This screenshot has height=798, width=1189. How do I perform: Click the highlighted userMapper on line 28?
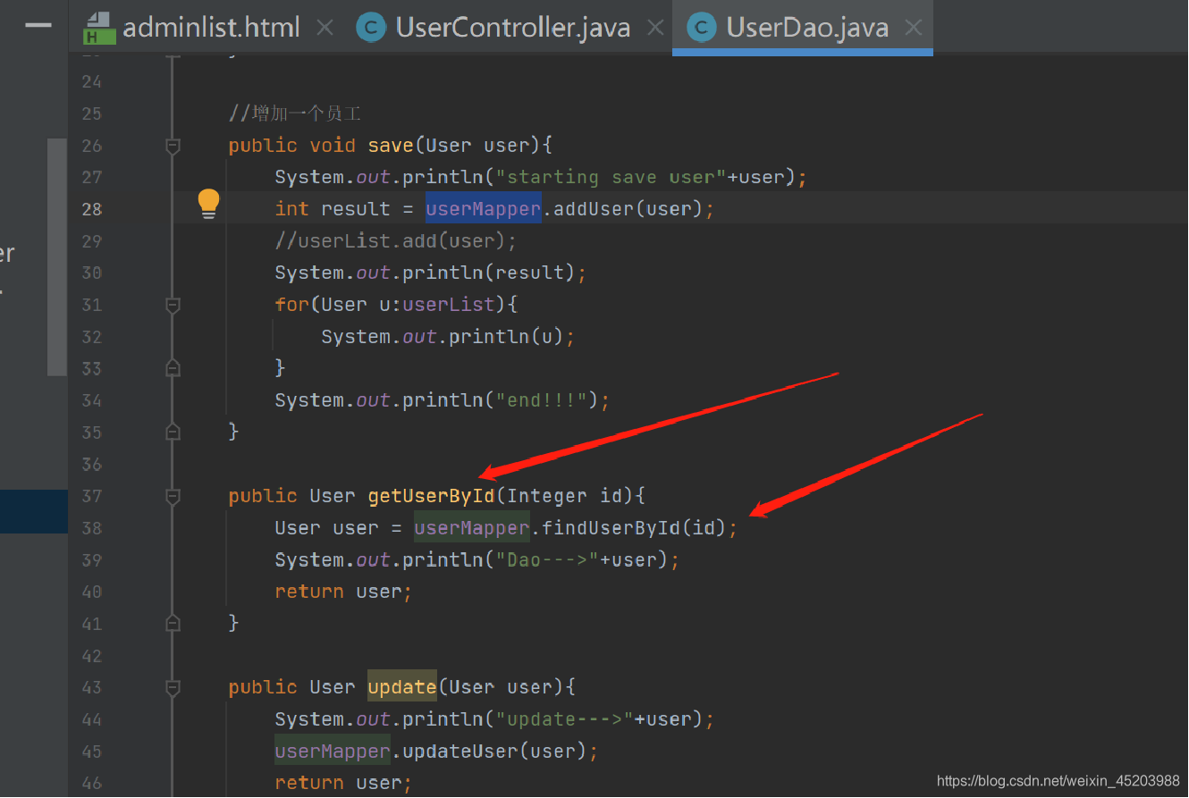click(484, 209)
